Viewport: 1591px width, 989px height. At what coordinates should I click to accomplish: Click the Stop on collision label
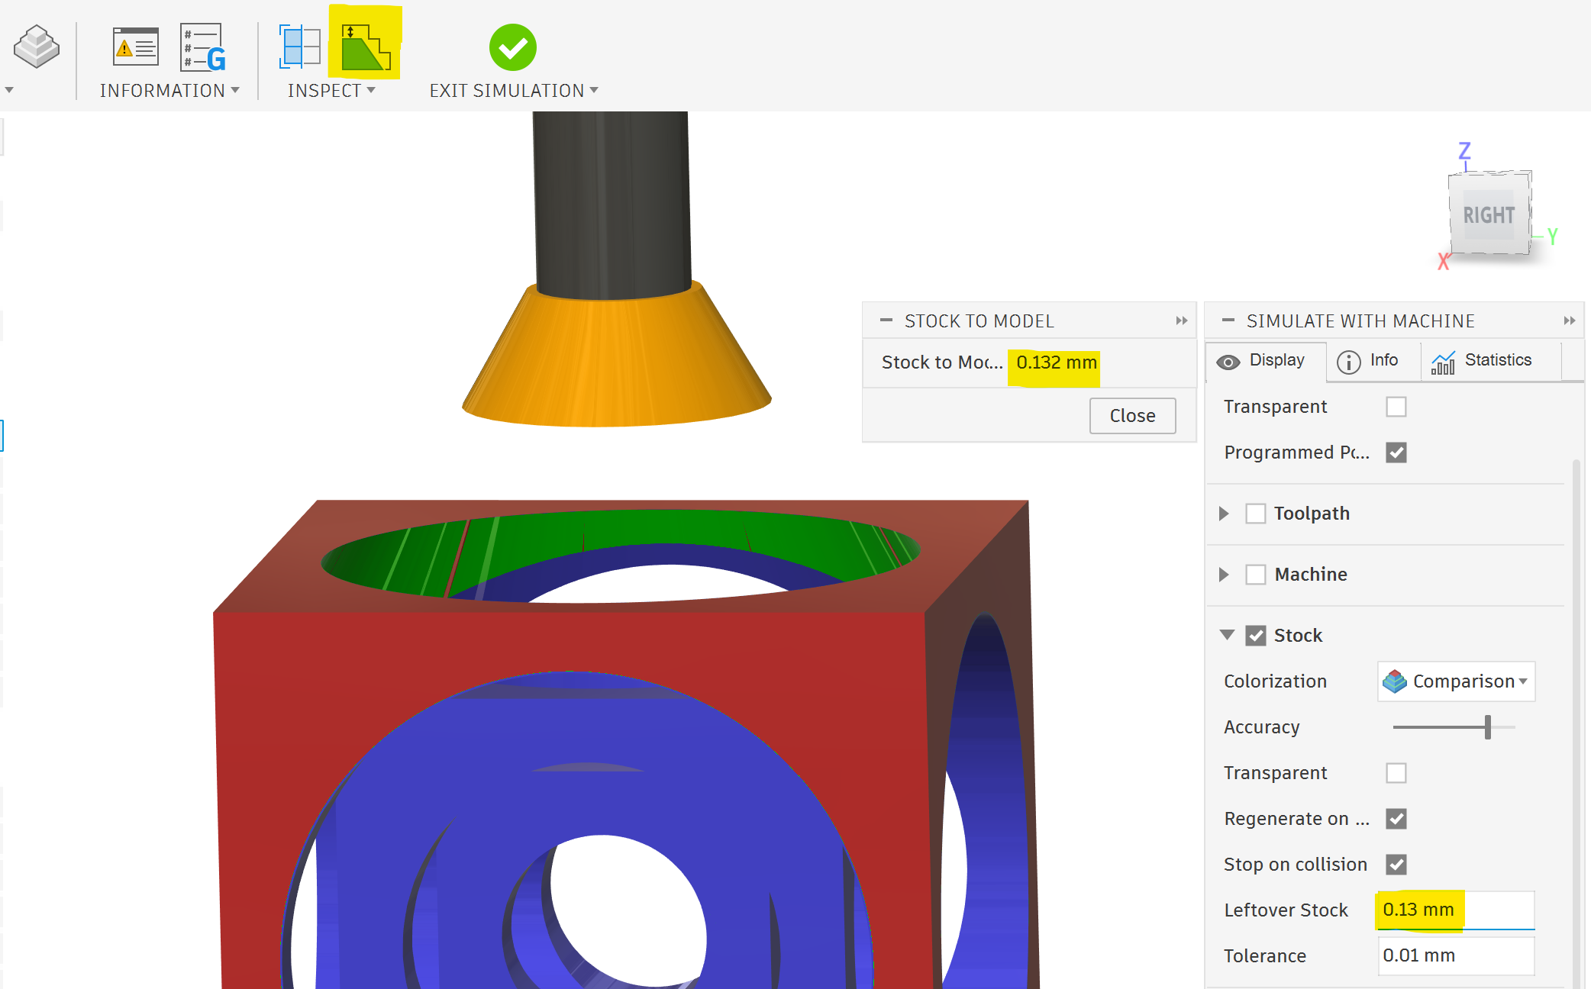[1296, 865]
